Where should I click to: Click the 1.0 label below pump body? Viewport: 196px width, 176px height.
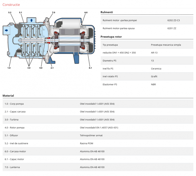(x=9, y=68)
